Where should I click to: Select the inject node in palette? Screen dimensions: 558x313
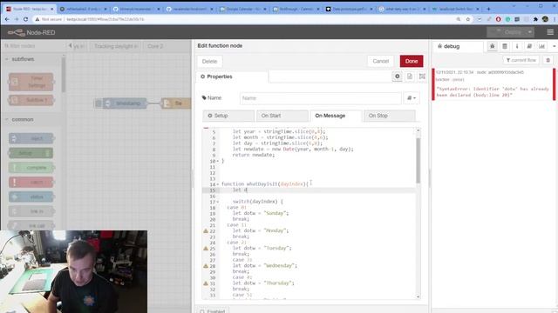[31, 138]
